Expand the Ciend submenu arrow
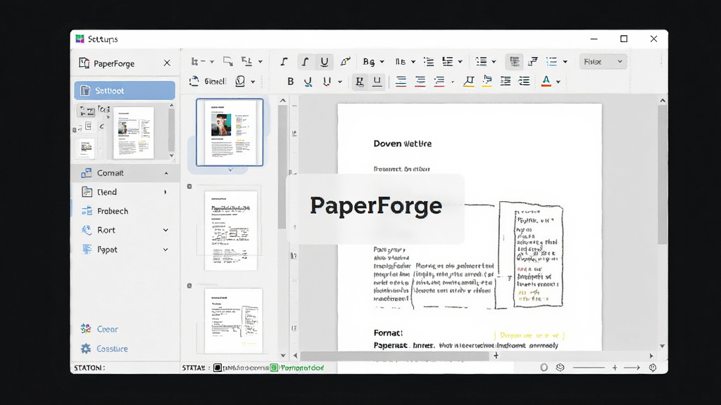 165,192
